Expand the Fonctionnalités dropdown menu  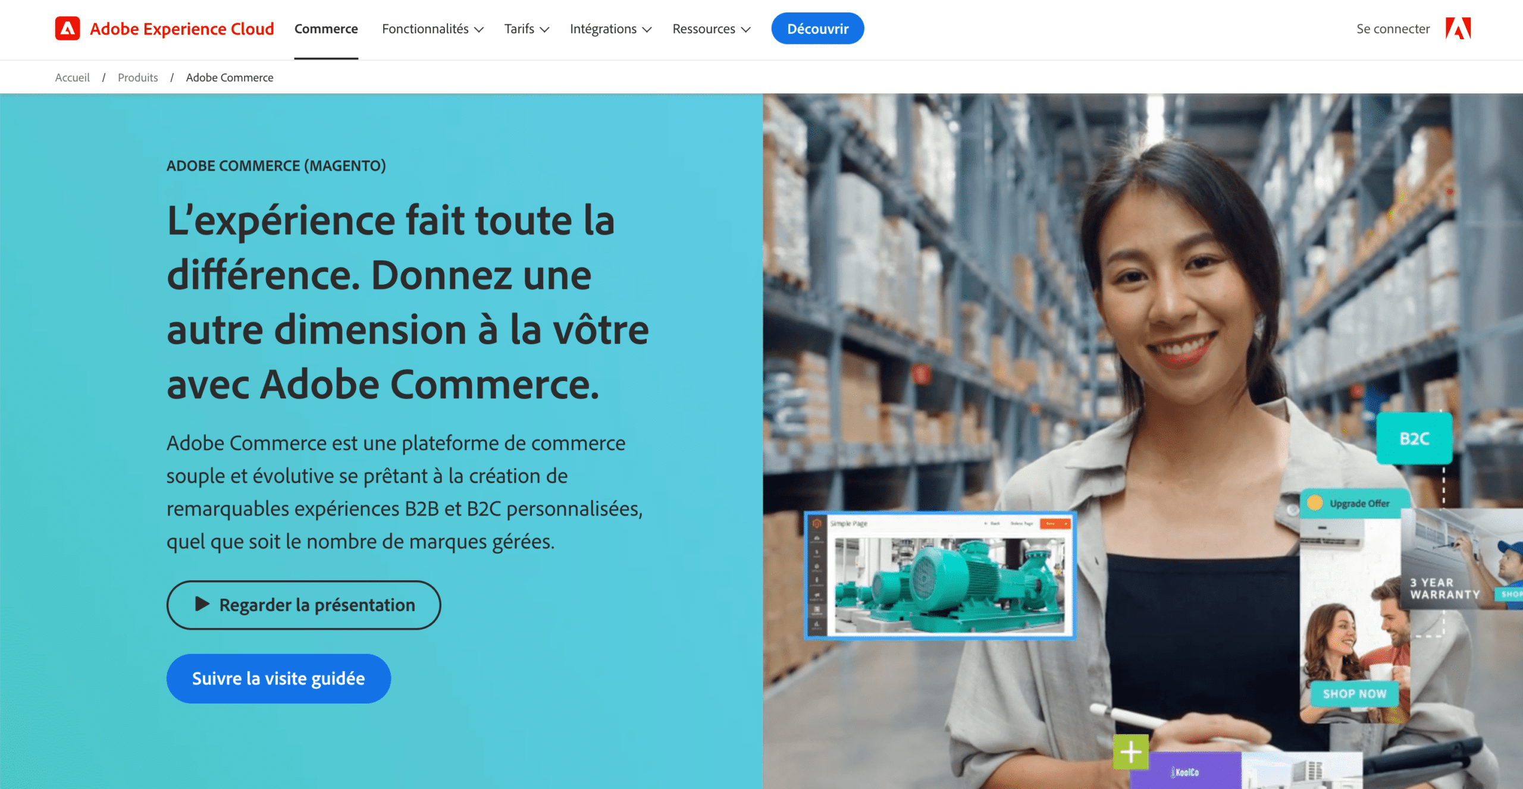433,29
